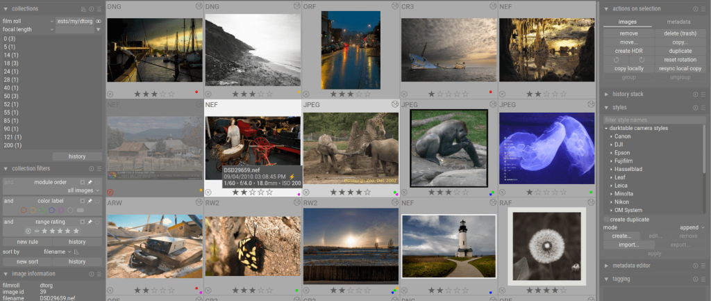Click the filter style names field
711x301 pixels.
654,120
